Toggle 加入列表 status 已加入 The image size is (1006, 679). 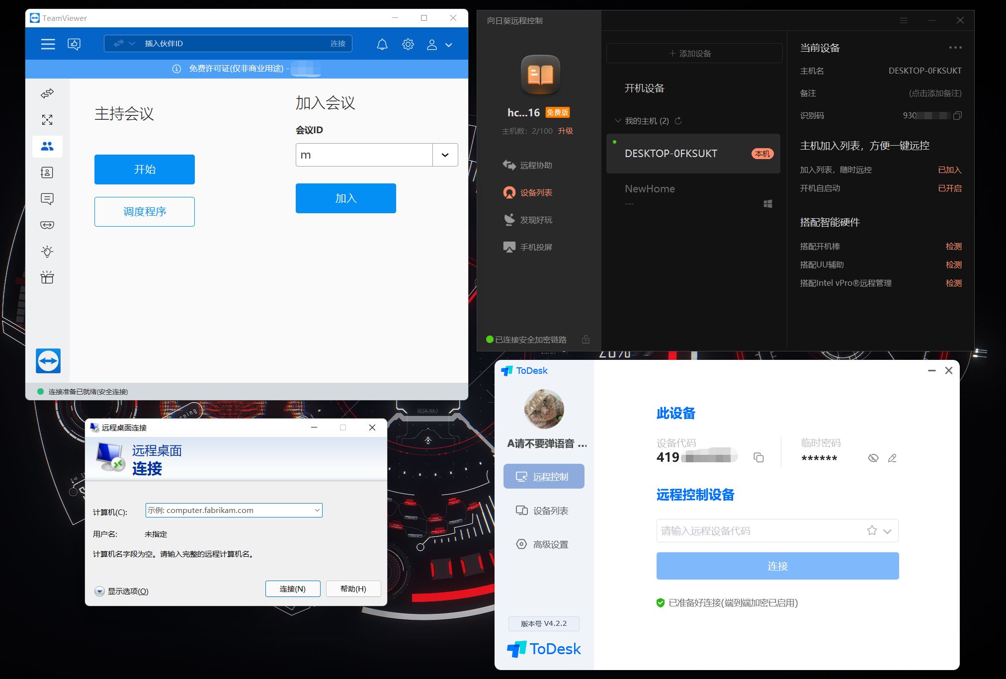tap(949, 170)
